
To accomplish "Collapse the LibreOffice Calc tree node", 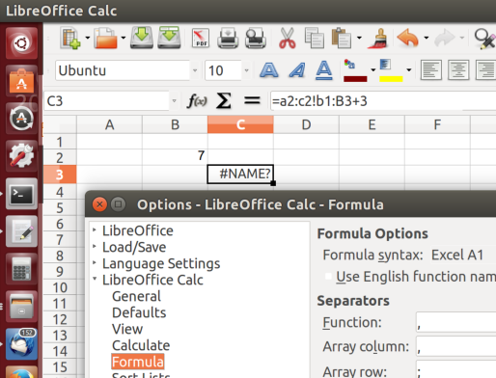I will point(95,279).
